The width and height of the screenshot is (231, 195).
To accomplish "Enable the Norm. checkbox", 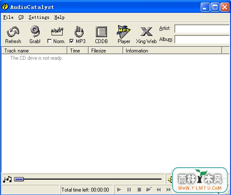I will tap(49, 41).
